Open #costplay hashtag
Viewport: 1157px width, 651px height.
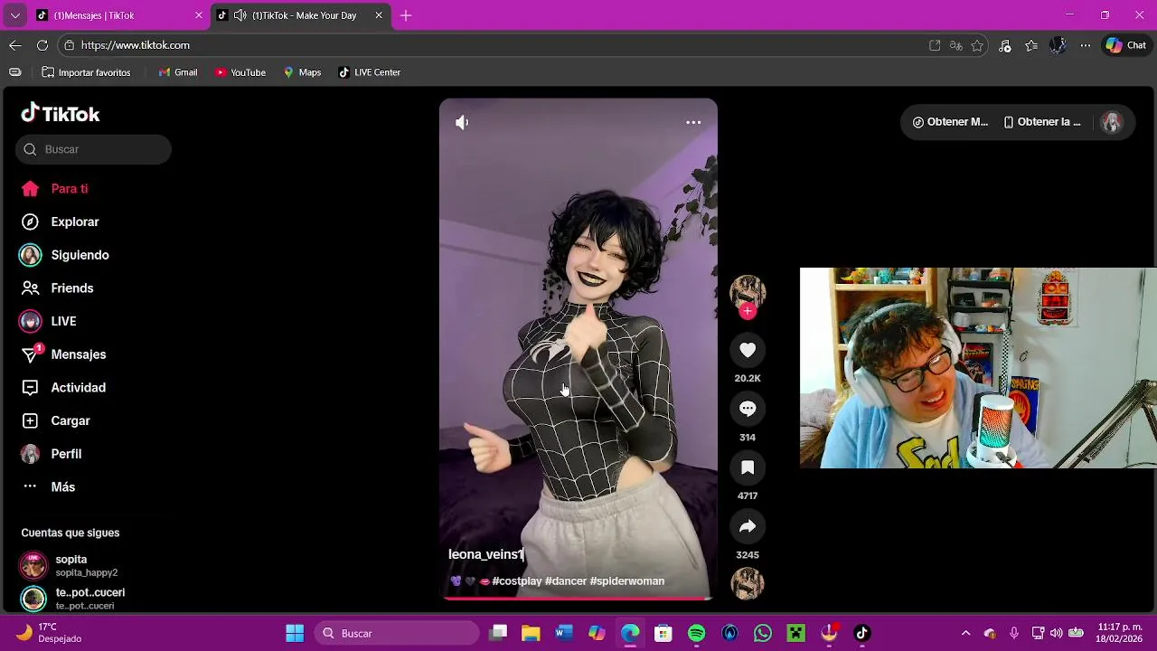516,581
